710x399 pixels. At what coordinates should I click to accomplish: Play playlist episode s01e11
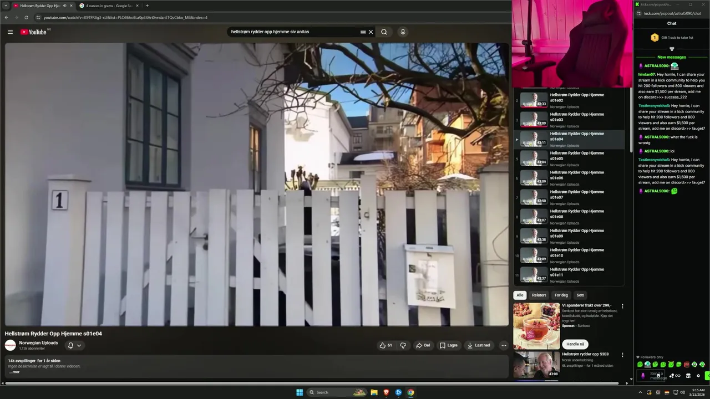570,275
